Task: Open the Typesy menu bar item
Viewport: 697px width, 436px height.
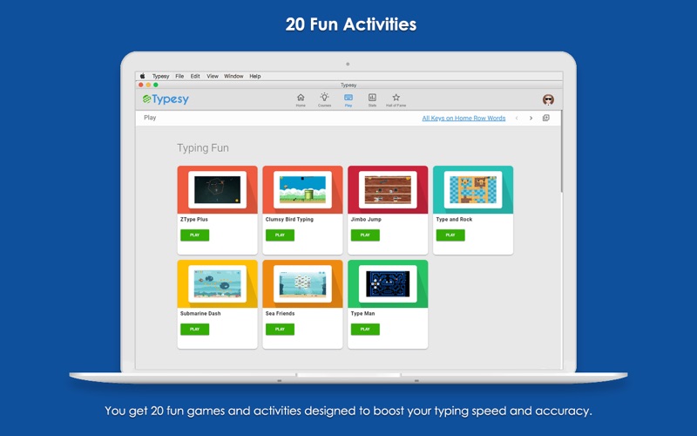Action: [x=160, y=76]
